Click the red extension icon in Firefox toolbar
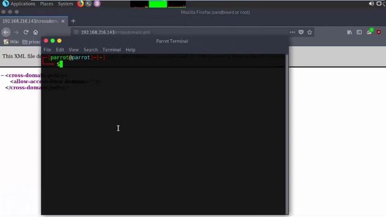The width and height of the screenshot is (386, 217). click(x=379, y=32)
